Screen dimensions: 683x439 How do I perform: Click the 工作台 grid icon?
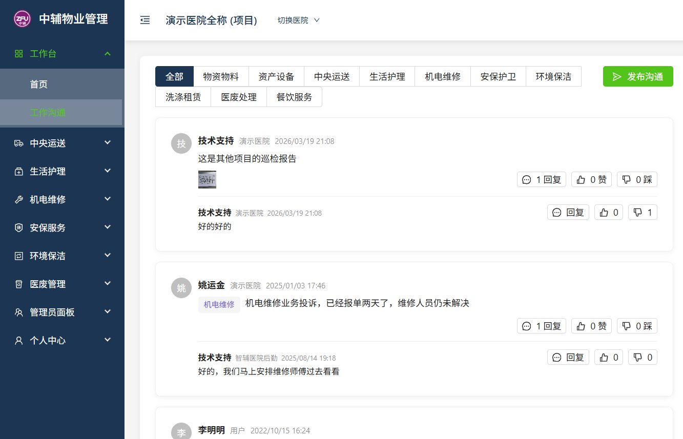(x=19, y=54)
